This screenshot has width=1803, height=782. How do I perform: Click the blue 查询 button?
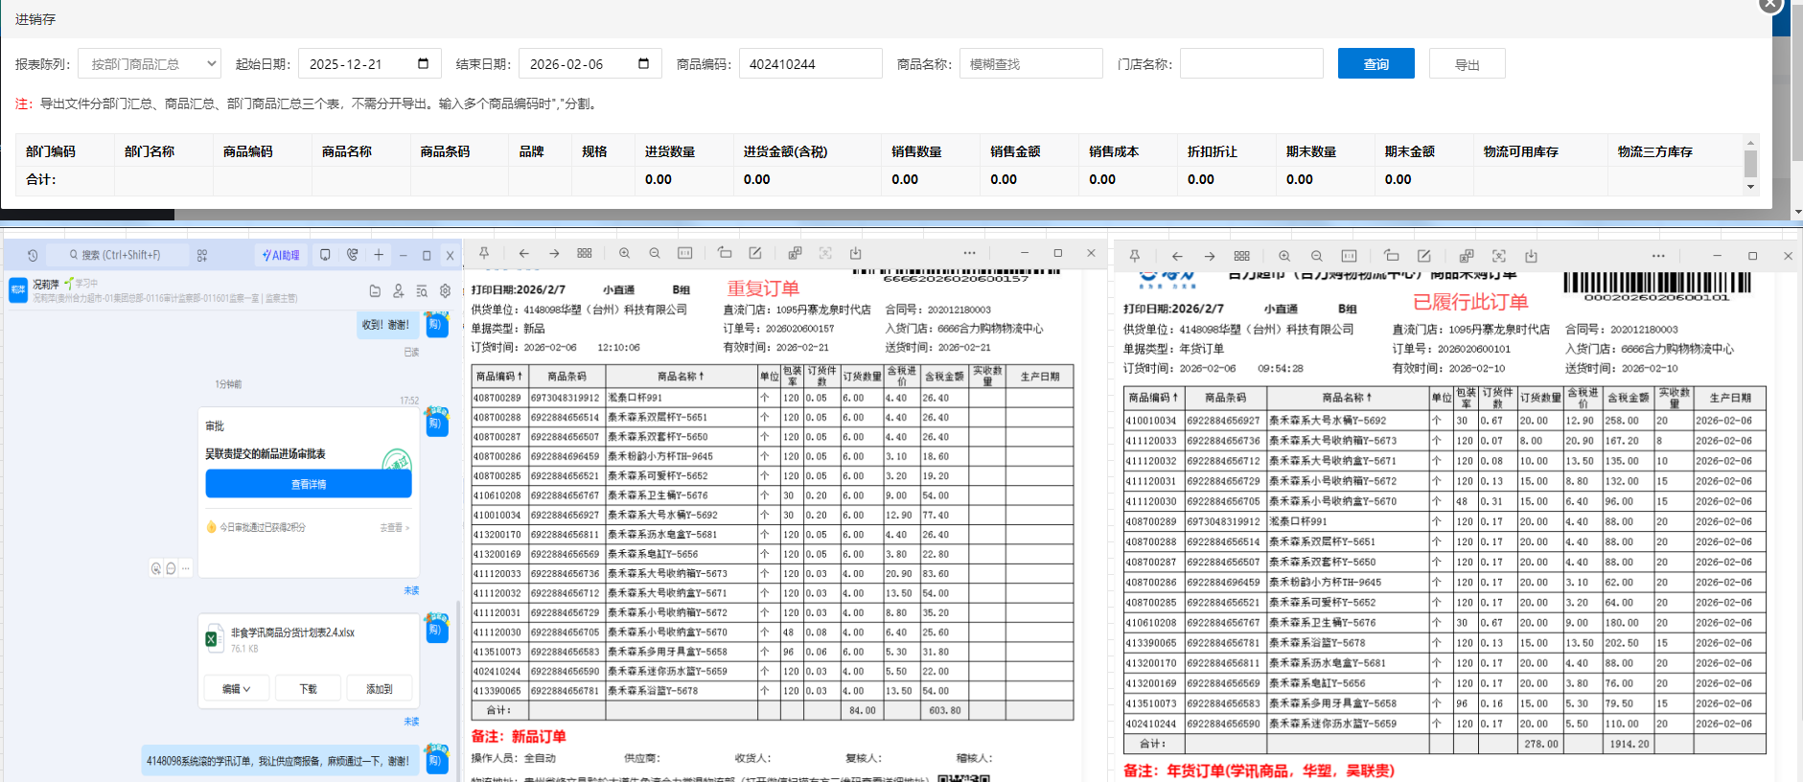coord(1375,64)
